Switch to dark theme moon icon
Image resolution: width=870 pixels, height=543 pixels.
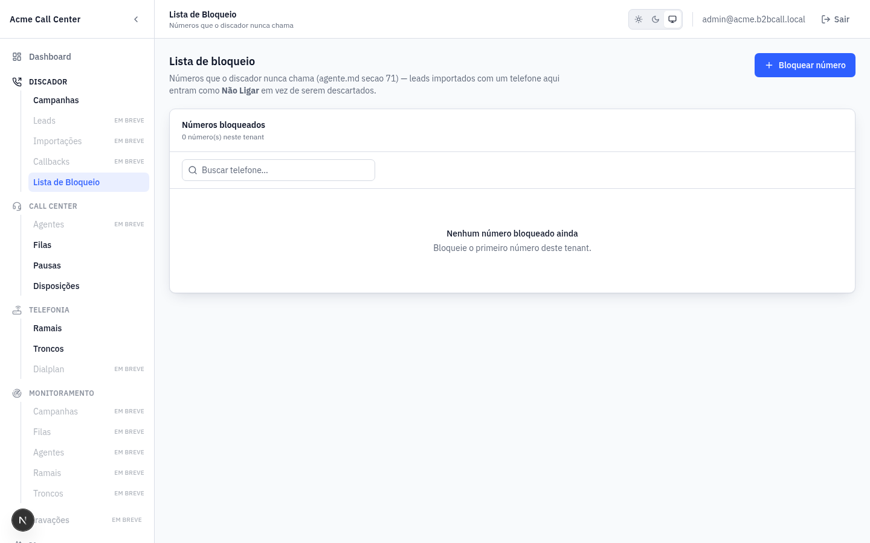(656, 19)
